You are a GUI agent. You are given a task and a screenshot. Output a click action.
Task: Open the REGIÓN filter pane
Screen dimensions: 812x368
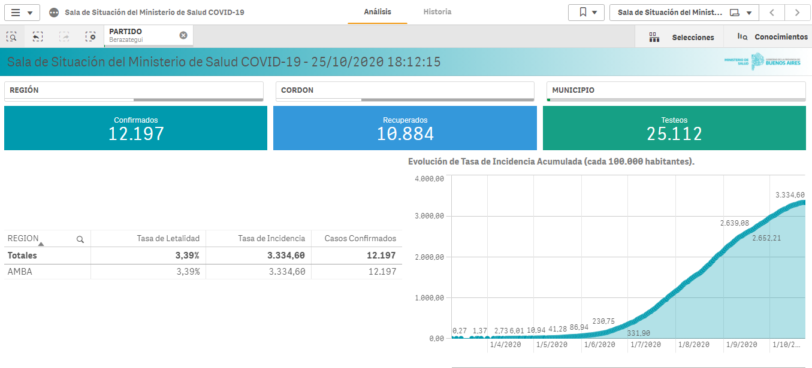point(134,90)
